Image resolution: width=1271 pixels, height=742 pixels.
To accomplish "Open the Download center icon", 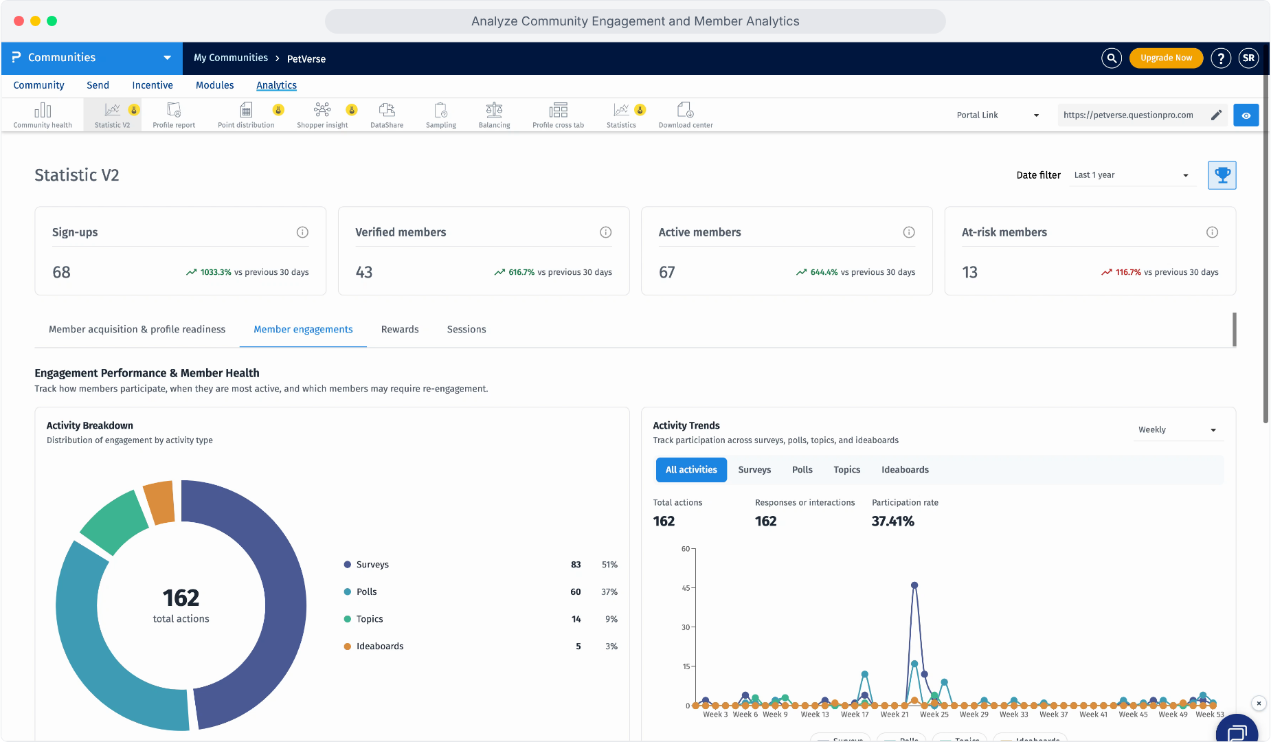I will [x=686, y=110].
